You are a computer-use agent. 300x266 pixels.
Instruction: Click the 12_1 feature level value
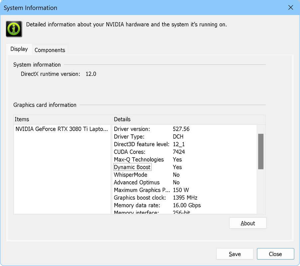tap(179, 144)
